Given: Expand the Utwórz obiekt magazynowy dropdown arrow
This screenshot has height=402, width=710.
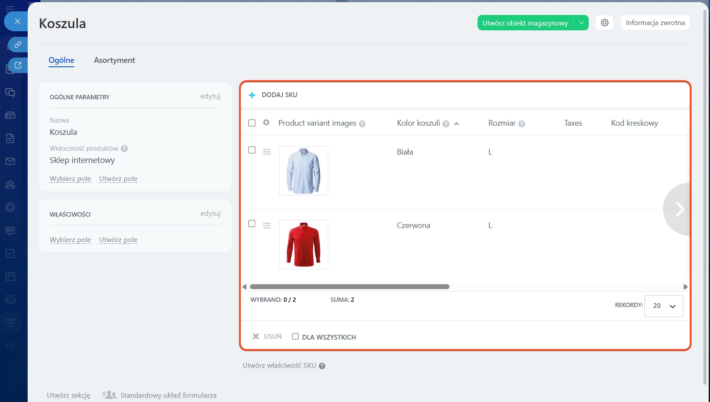Looking at the screenshot, I should click(581, 23).
